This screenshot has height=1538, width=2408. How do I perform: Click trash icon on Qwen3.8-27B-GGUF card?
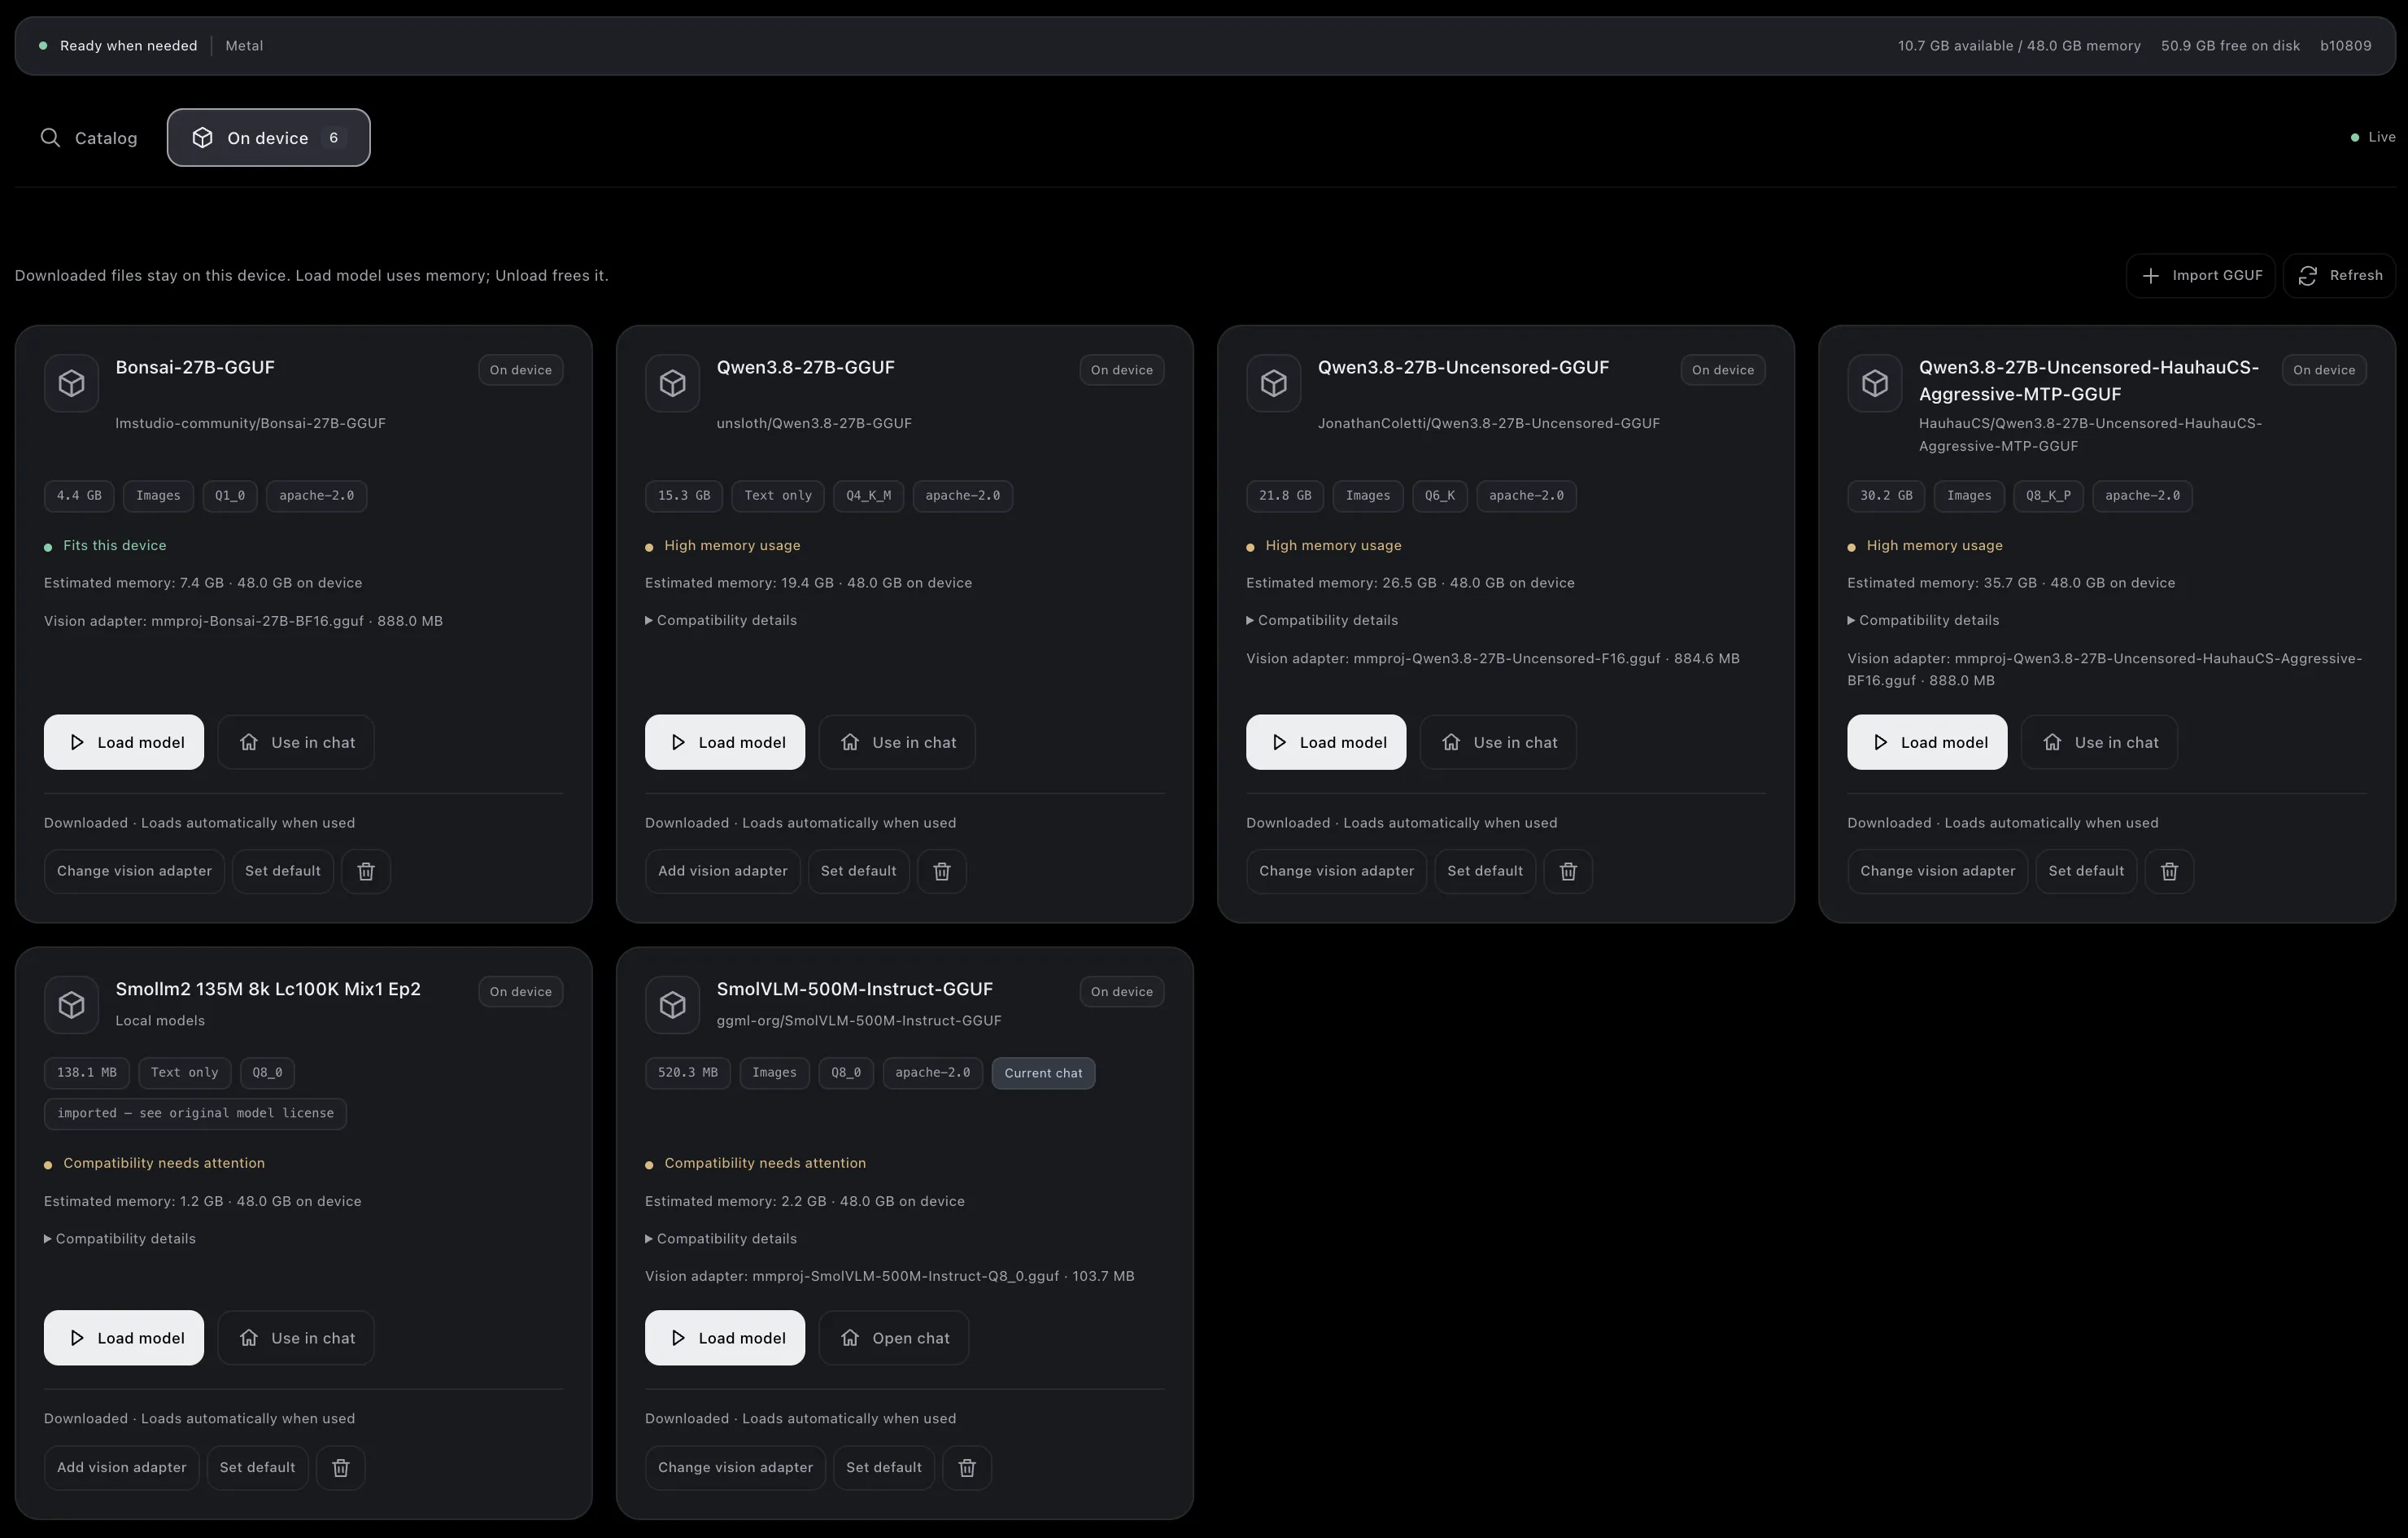tap(942, 871)
